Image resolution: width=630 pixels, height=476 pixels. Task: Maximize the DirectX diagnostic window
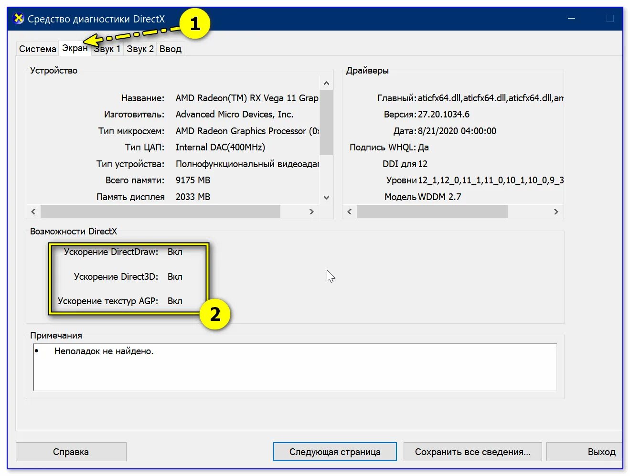610,19
